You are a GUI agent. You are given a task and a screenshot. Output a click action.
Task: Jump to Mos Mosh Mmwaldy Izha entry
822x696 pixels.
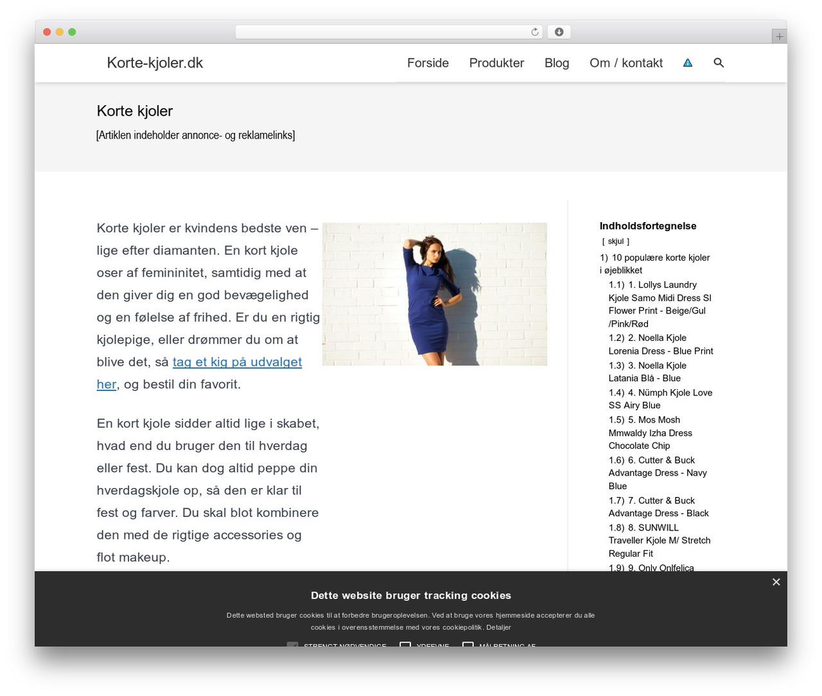[651, 433]
